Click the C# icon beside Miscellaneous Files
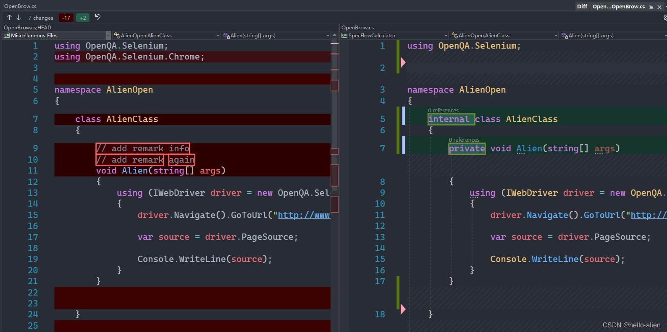 point(7,36)
